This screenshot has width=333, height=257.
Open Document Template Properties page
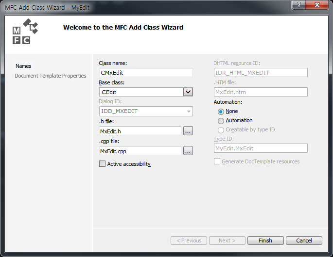click(x=51, y=76)
